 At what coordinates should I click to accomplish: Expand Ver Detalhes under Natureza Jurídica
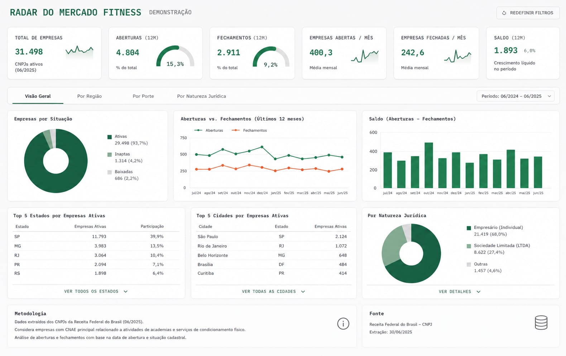[x=460, y=292]
